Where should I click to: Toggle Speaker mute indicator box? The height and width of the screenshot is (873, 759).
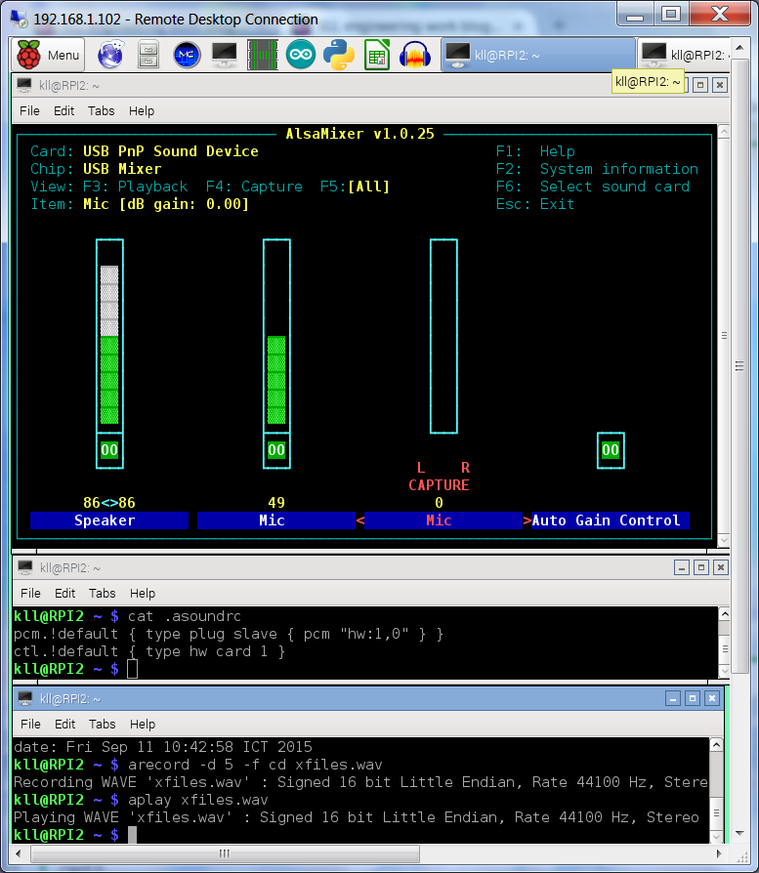click(109, 450)
